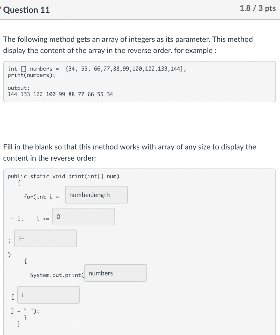The width and height of the screenshot is (280, 335).
Task: Click the i >= condition text
Action: click(43, 219)
